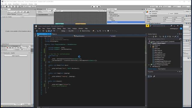The width and height of the screenshot is (192, 108).
Task: Toggle Animator layer visibility eye icon
Action: [52, 11]
